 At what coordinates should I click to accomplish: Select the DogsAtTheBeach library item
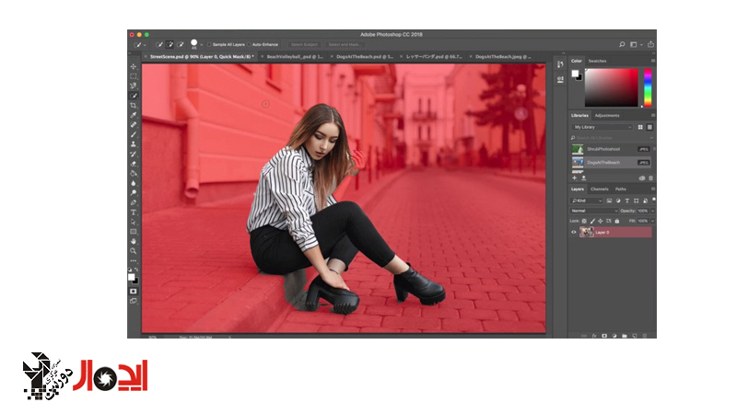tap(603, 162)
